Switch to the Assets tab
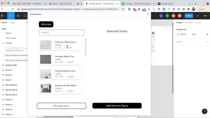The height and width of the screenshot is (118, 210). (x=12, y=23)
